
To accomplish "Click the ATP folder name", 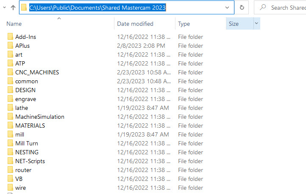I will (20, 63).
